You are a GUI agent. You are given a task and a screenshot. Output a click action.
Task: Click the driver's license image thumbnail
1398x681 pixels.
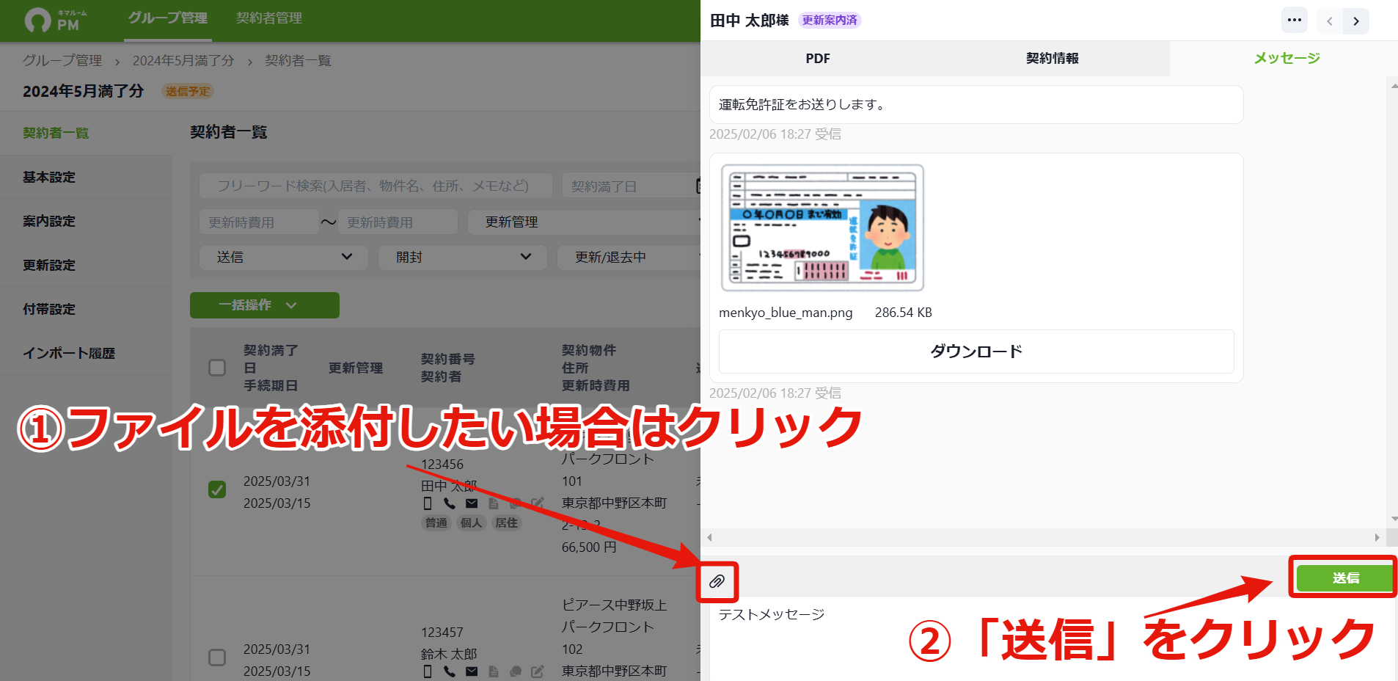coord(822,228)
